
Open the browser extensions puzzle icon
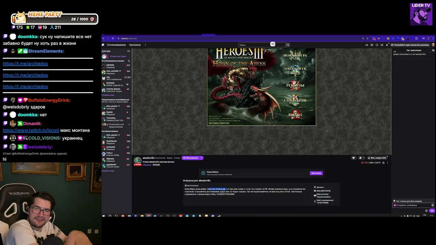click(416, 38)
